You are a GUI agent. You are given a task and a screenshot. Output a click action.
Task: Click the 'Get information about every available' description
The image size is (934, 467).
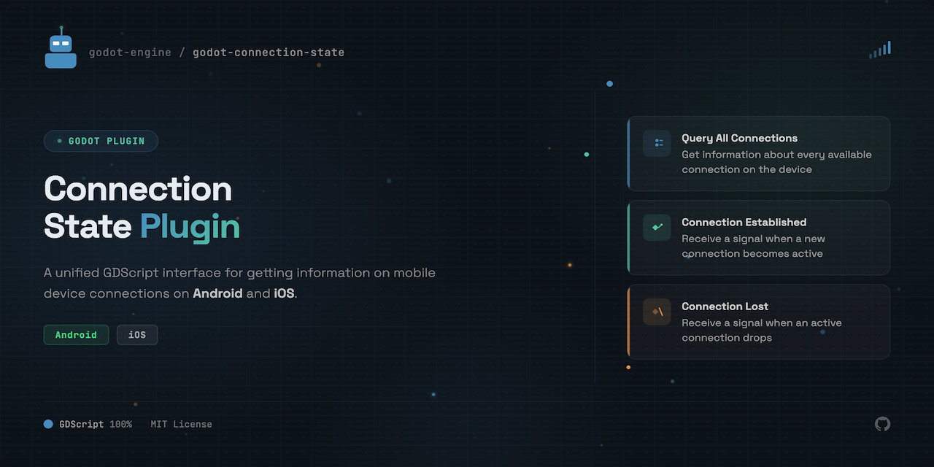click(x=776, y=155)
